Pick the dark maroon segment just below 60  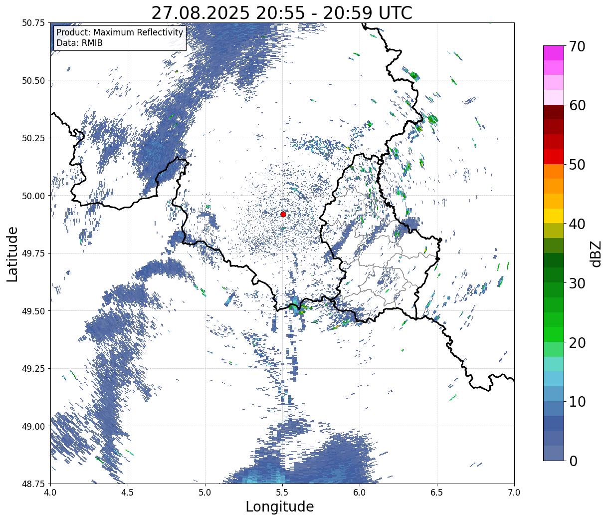[x=553, y=112]
